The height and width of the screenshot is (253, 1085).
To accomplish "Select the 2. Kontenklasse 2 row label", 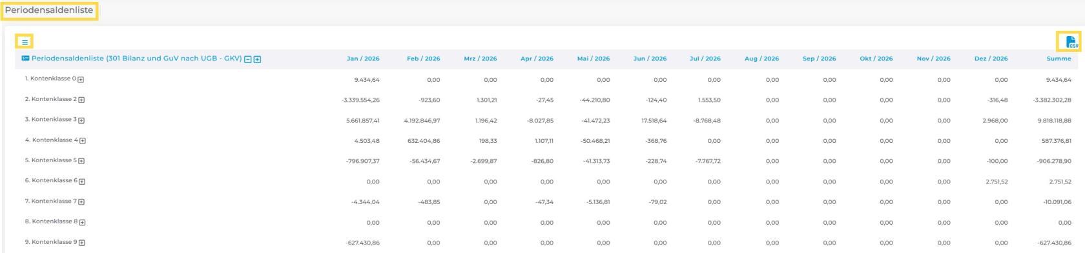I will pos(51,100).
